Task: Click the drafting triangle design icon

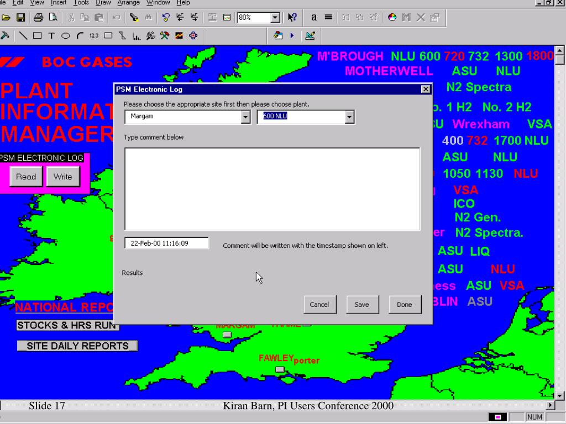Action: click(310, 36)
